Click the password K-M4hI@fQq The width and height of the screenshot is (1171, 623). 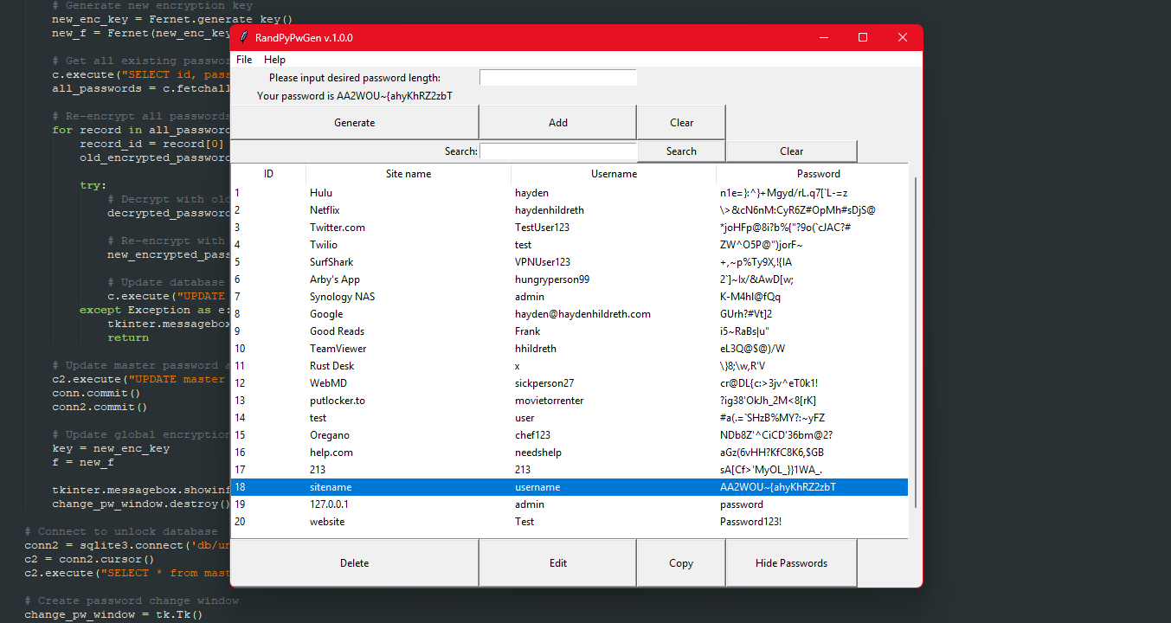coord(750,297)
